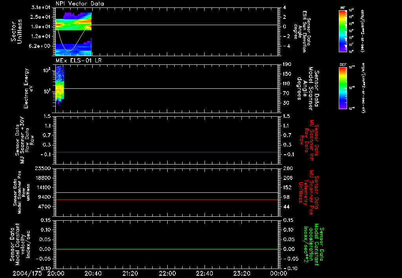The width and height of the screenshot is (402, 278).
Task: Click the '23:20' time axis label
Action: coord(241,273)
